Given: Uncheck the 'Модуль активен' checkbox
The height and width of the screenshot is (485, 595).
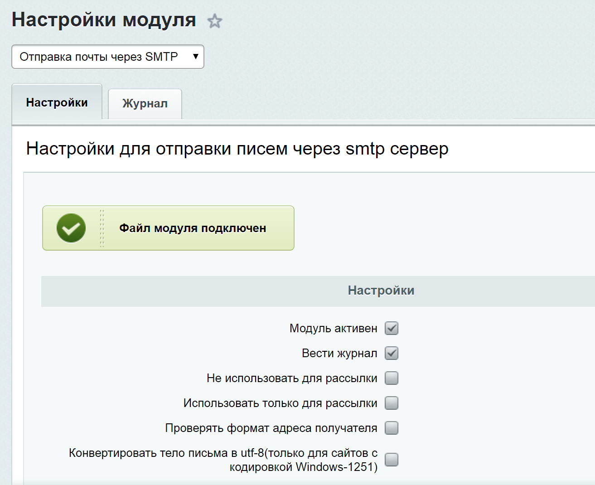Looking at the screenshot, I should click(x=392, y=328).
